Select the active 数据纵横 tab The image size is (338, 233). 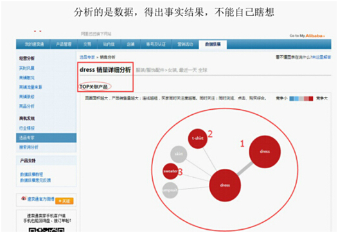(213, 44)
